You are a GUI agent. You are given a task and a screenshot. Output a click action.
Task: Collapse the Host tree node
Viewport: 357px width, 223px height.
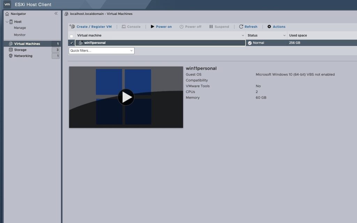[7, 22]
